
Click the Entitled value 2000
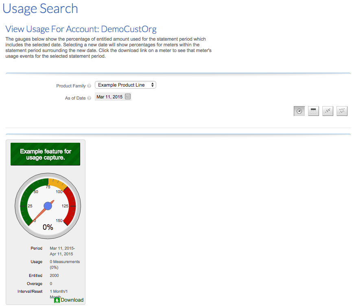pyautogui.click(x=55, y=276)
